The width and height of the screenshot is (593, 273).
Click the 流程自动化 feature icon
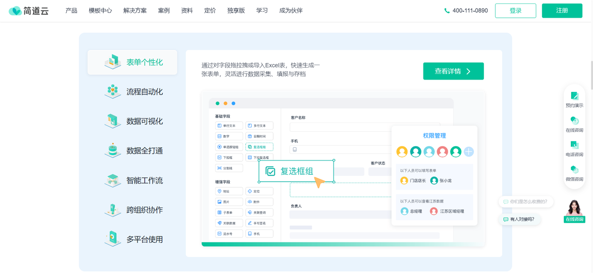coord(113,91)
